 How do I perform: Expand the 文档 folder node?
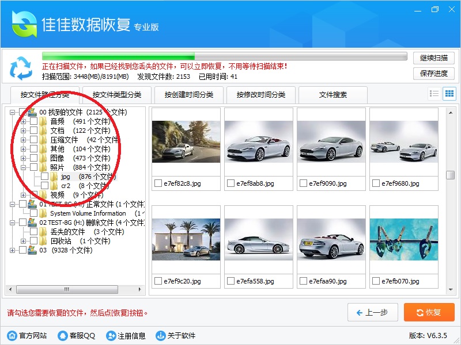pyautogui.click(x=24, y=131)
